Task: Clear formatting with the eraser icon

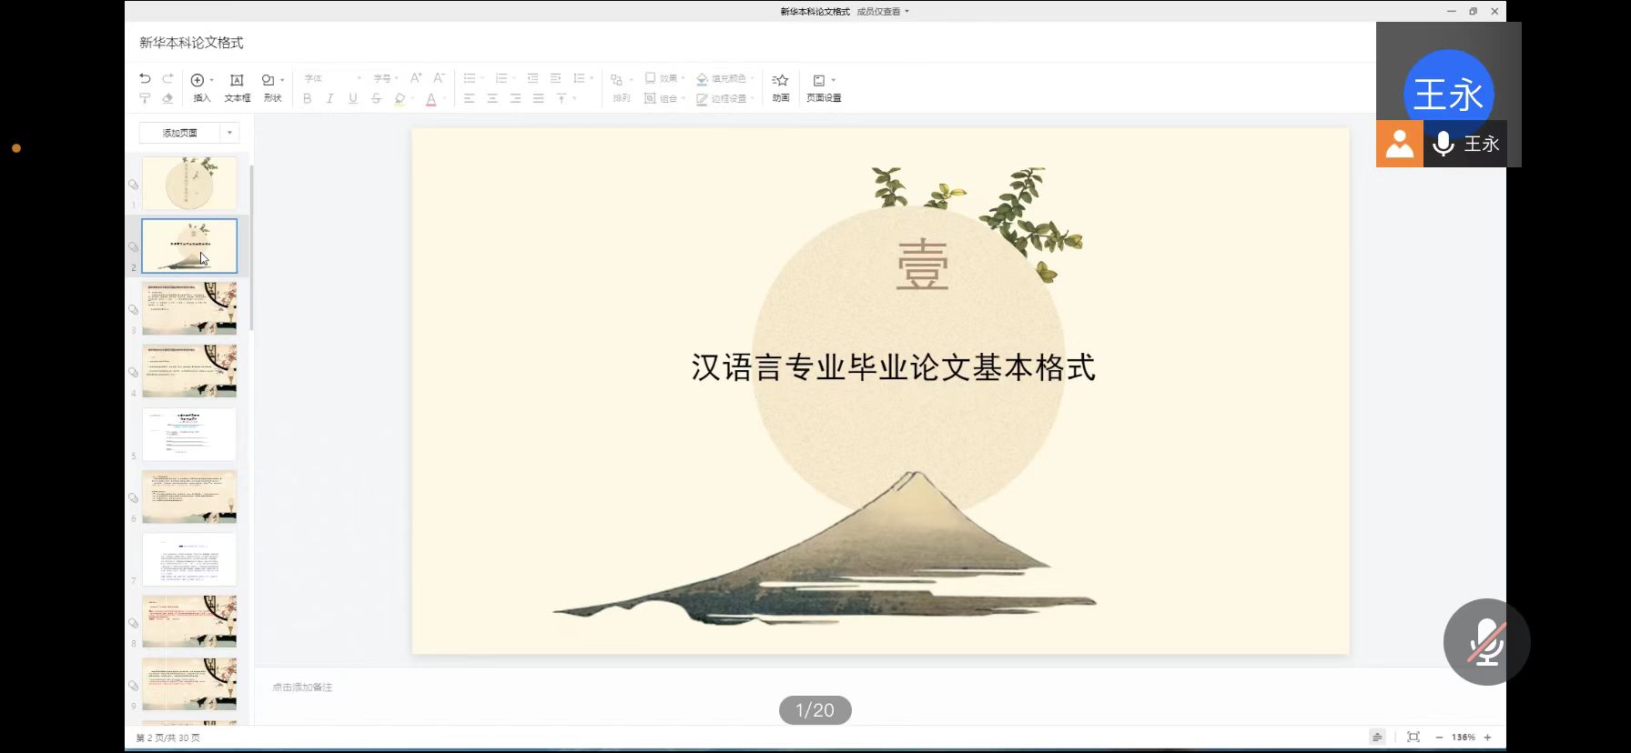Action: click(x=167, y=98)
